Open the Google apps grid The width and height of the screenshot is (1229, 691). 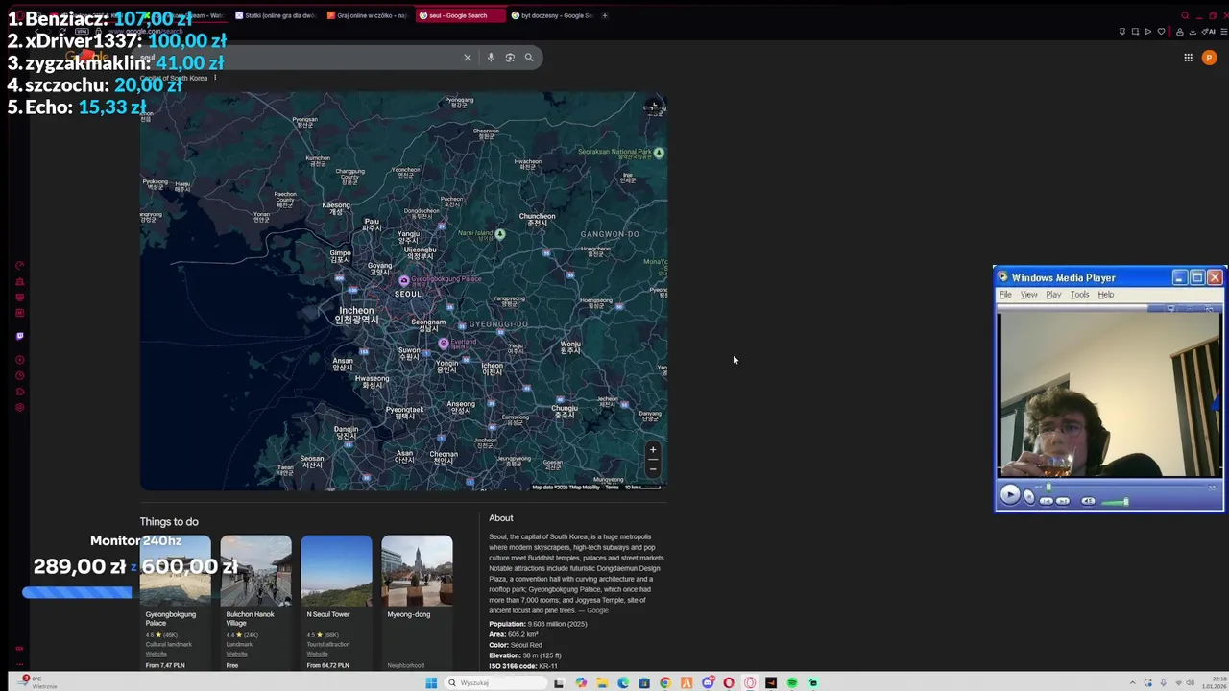1188,58
